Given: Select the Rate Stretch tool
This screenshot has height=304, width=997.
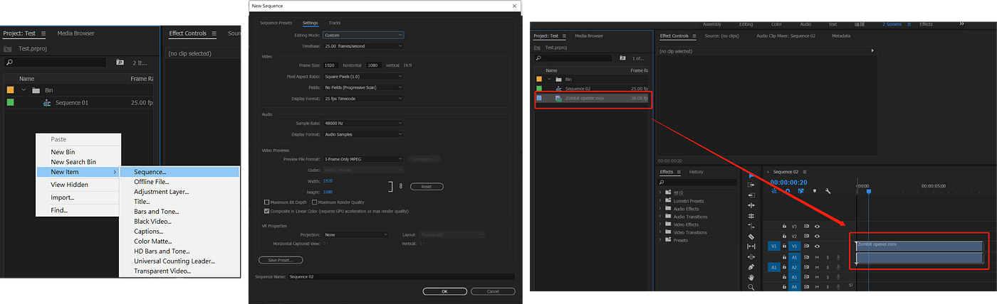Looking at the screenshot, I should 751,226.
